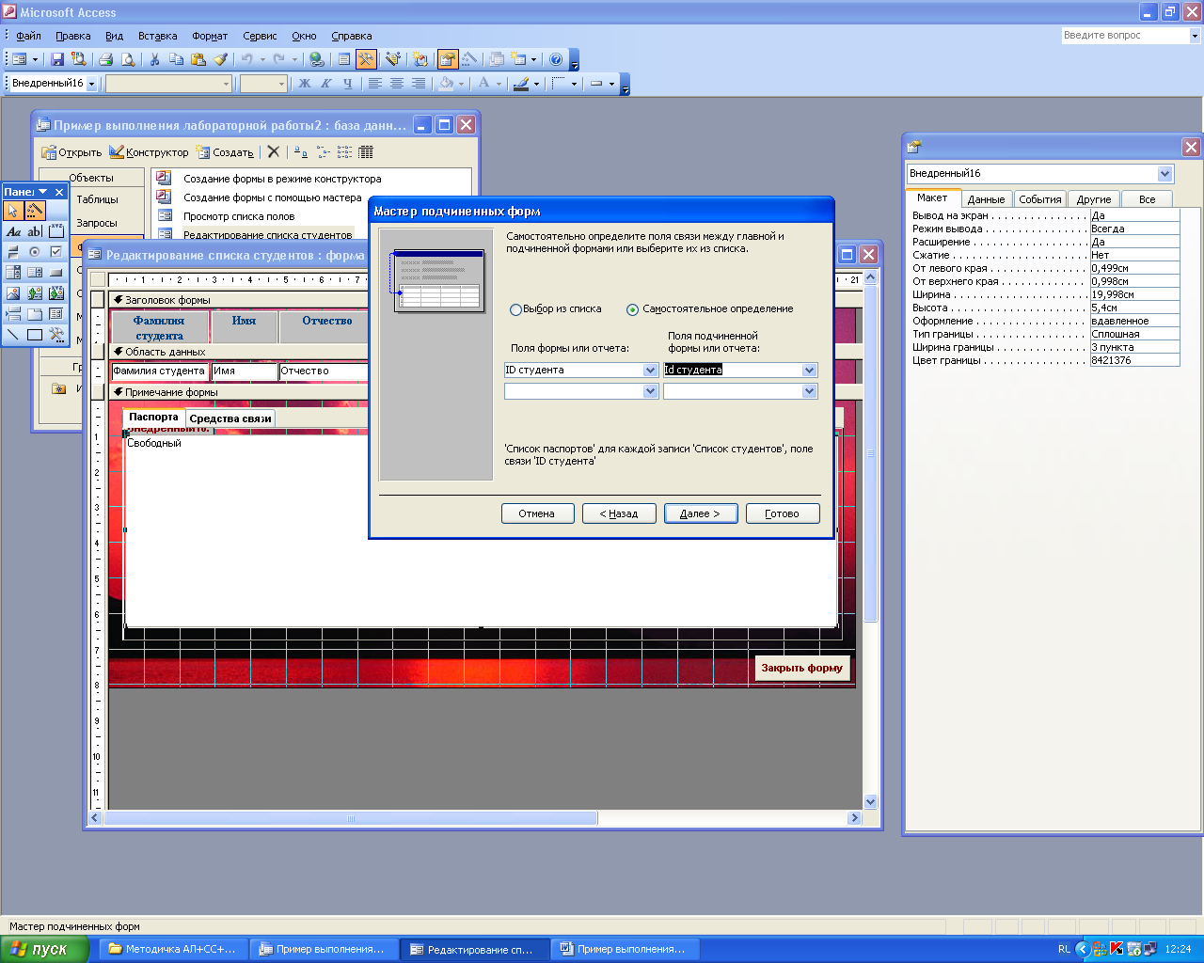This screenshot has height=963, width=1204.
Task: Select the 'Выбор из списка' radio button
Action: [515, 309]
